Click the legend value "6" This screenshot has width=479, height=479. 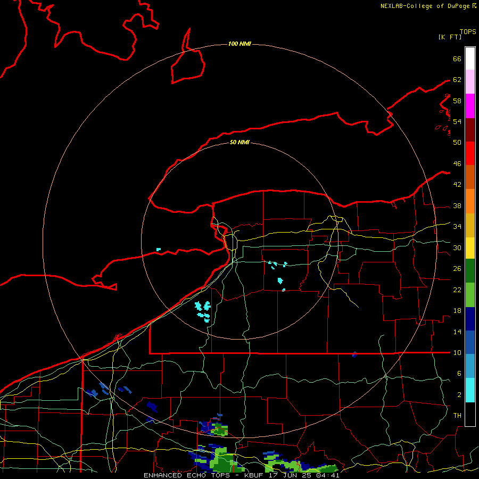[459, 374]
